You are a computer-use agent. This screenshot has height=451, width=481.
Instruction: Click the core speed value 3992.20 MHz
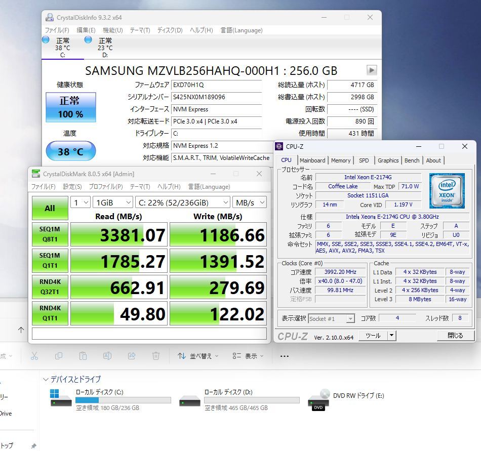tap(340, 272)
